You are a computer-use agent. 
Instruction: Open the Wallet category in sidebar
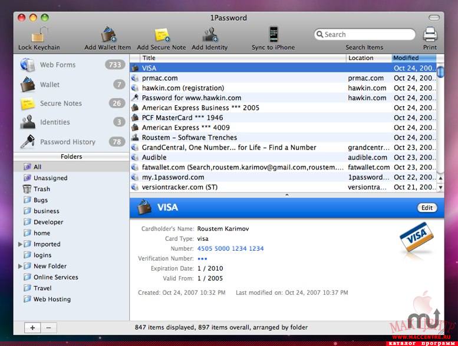[x=71, y=85]
